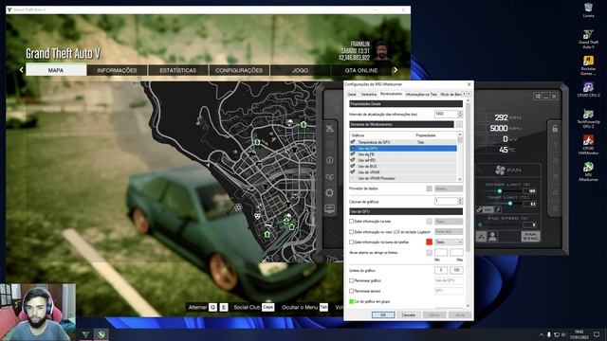Click Afterburner icon in the taskbar
Image resolution: width=607 pixels, height=341 pixels.
click(x=101, y=334)
